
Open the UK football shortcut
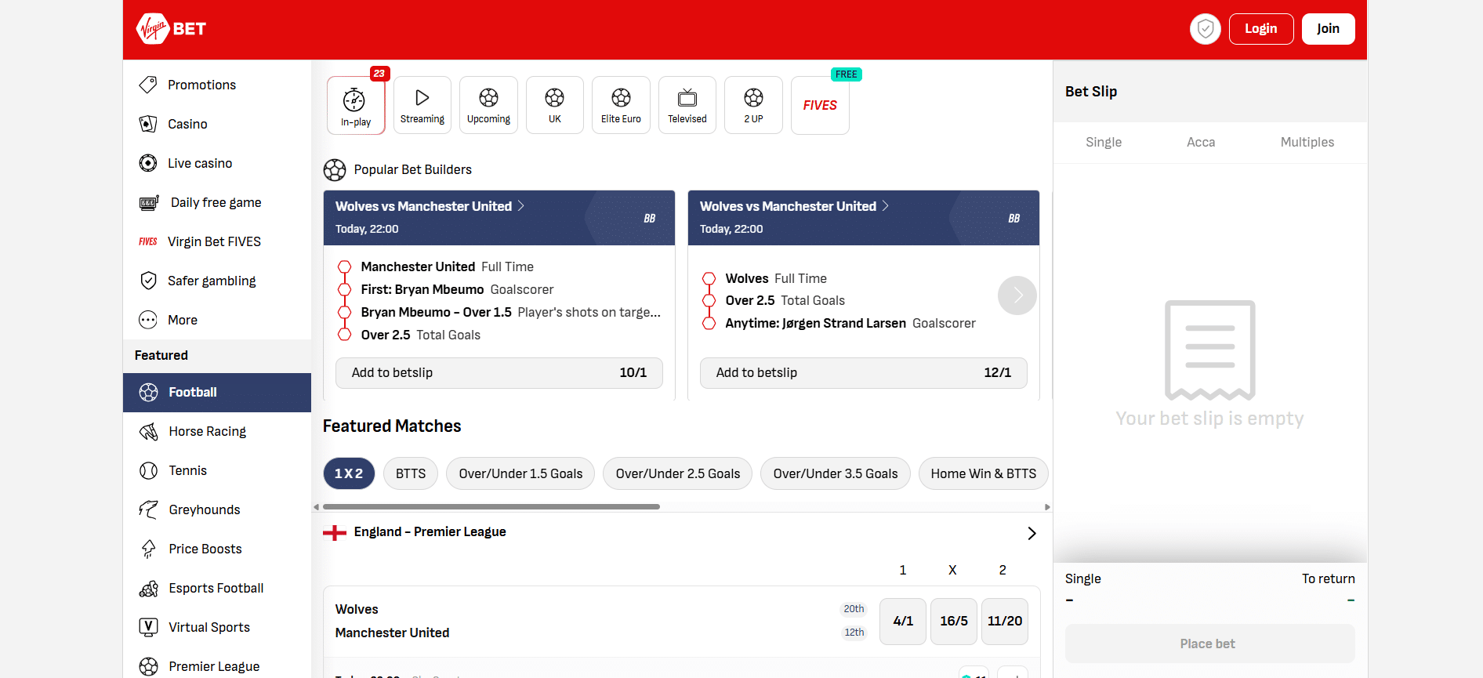pyautogui.click(x=555, y=105)
